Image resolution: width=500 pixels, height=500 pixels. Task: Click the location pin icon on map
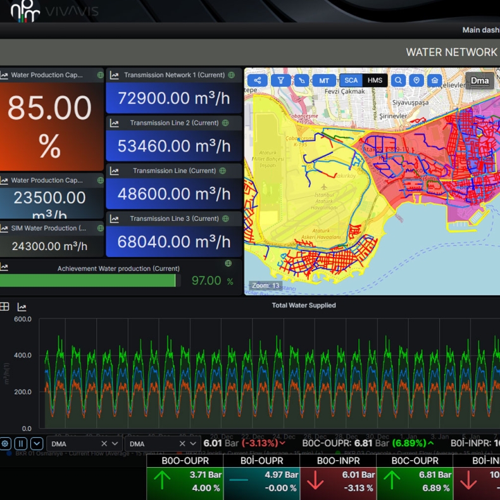(416, 80)
